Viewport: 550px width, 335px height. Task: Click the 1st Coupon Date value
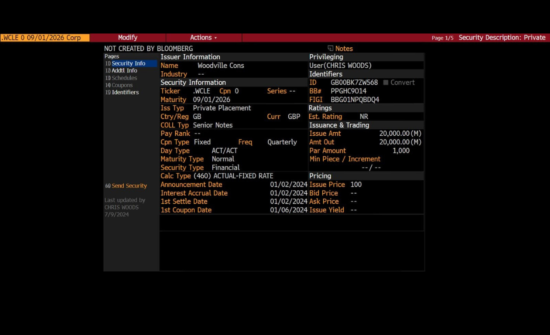[x=289, y=210]
